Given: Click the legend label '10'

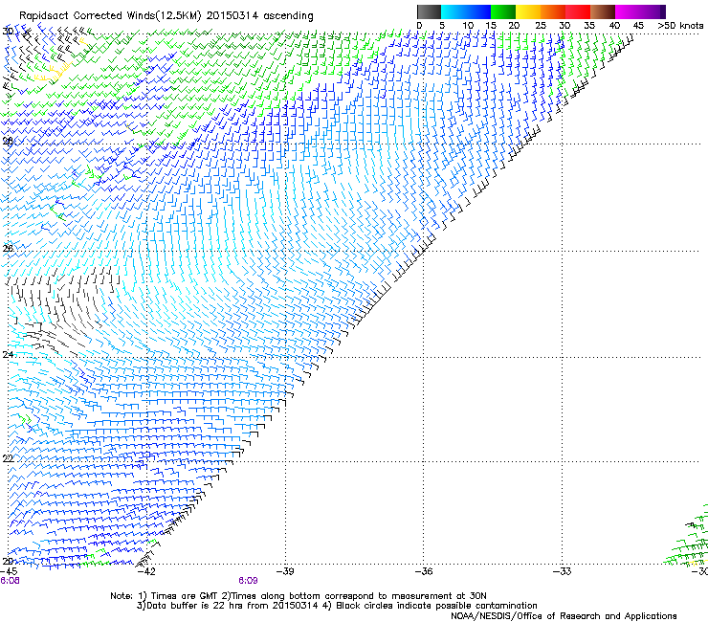Looking at the screenshot, I should [x=468, y=26].
